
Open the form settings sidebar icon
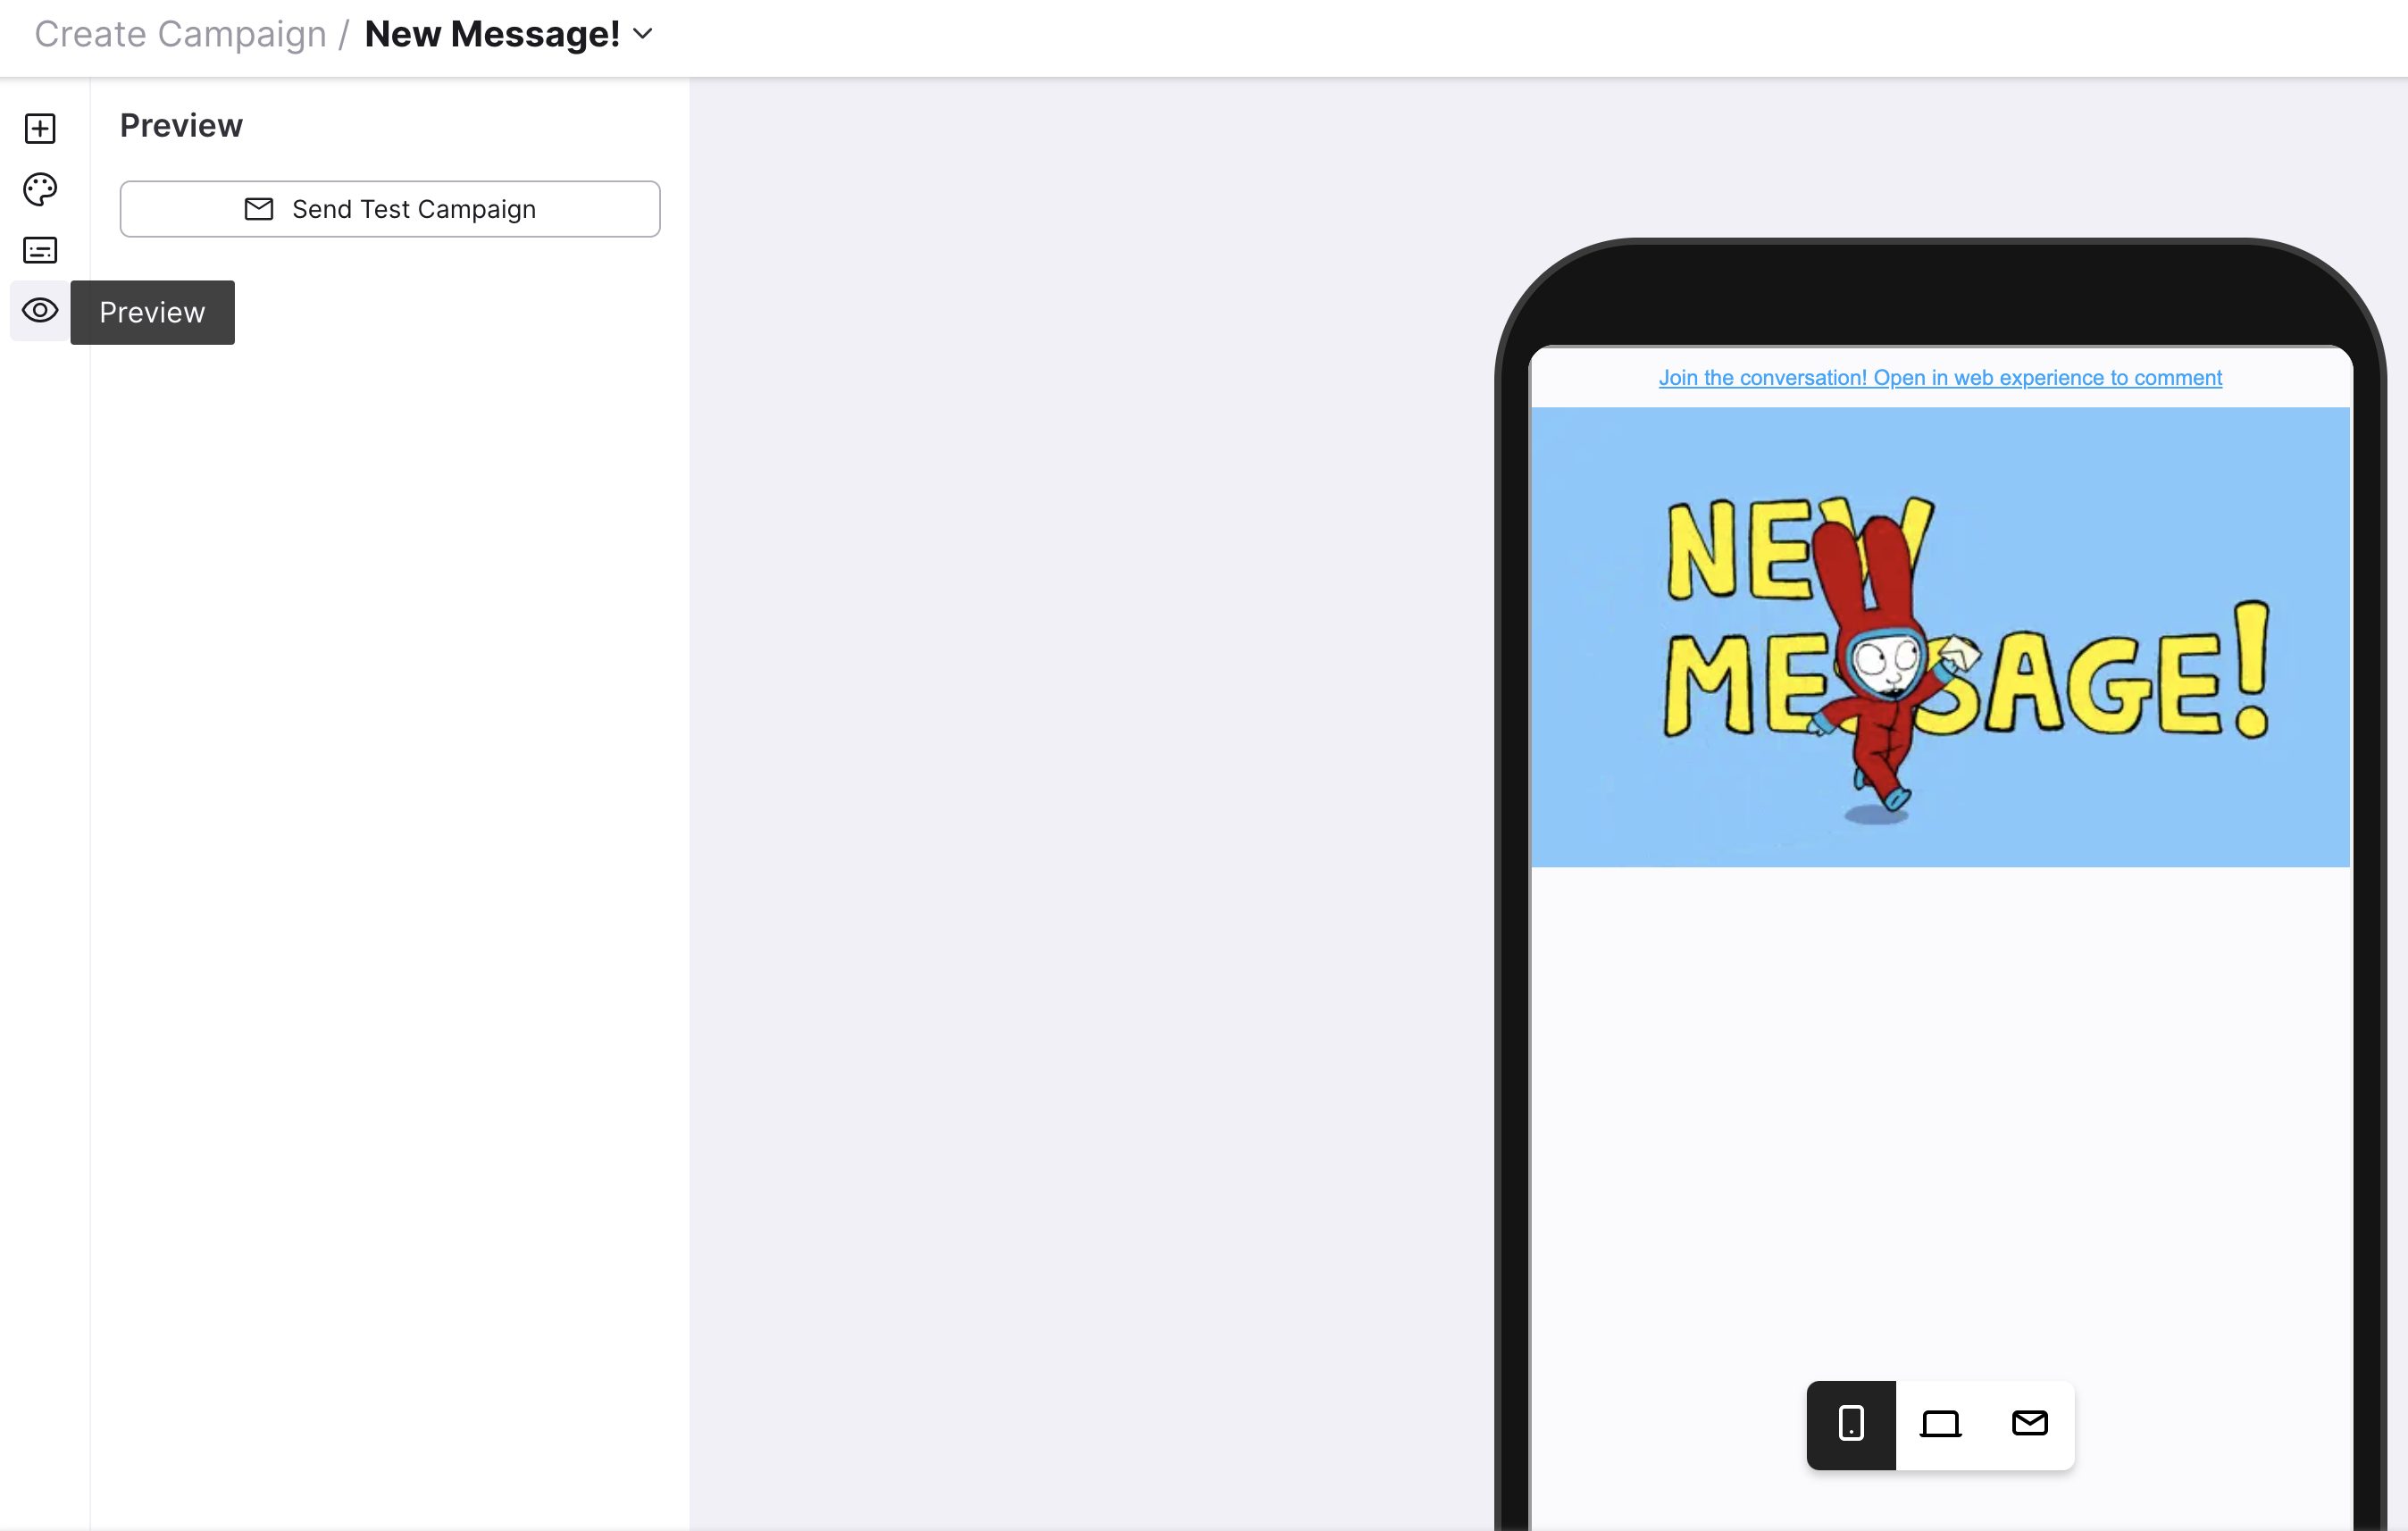coord(40,250)
